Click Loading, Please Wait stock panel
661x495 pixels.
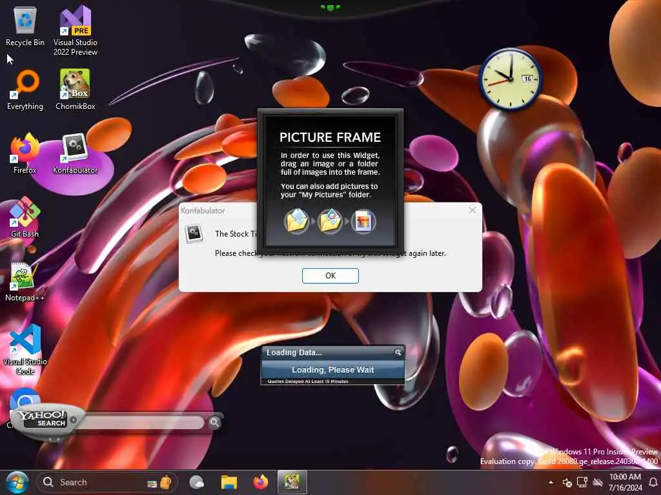[x=332, y=369]
